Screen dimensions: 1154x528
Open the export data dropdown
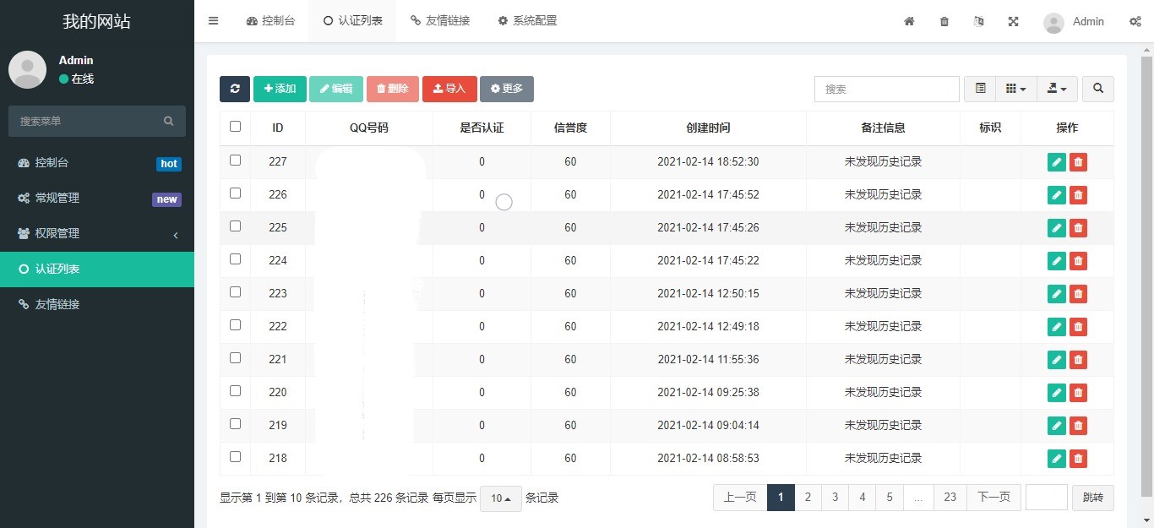(x=1056, y=89)
